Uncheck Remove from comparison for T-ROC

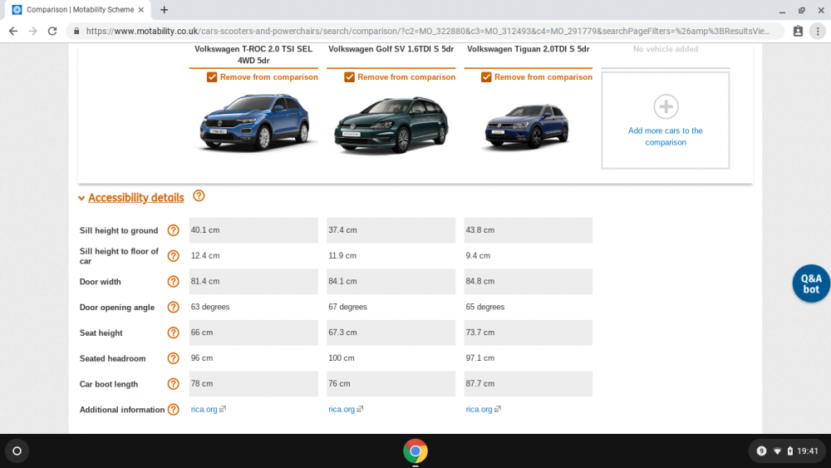coord(212,77)
